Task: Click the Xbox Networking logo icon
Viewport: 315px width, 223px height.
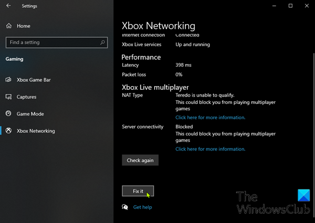Action: pyautogui.click(x=8, y=131)
